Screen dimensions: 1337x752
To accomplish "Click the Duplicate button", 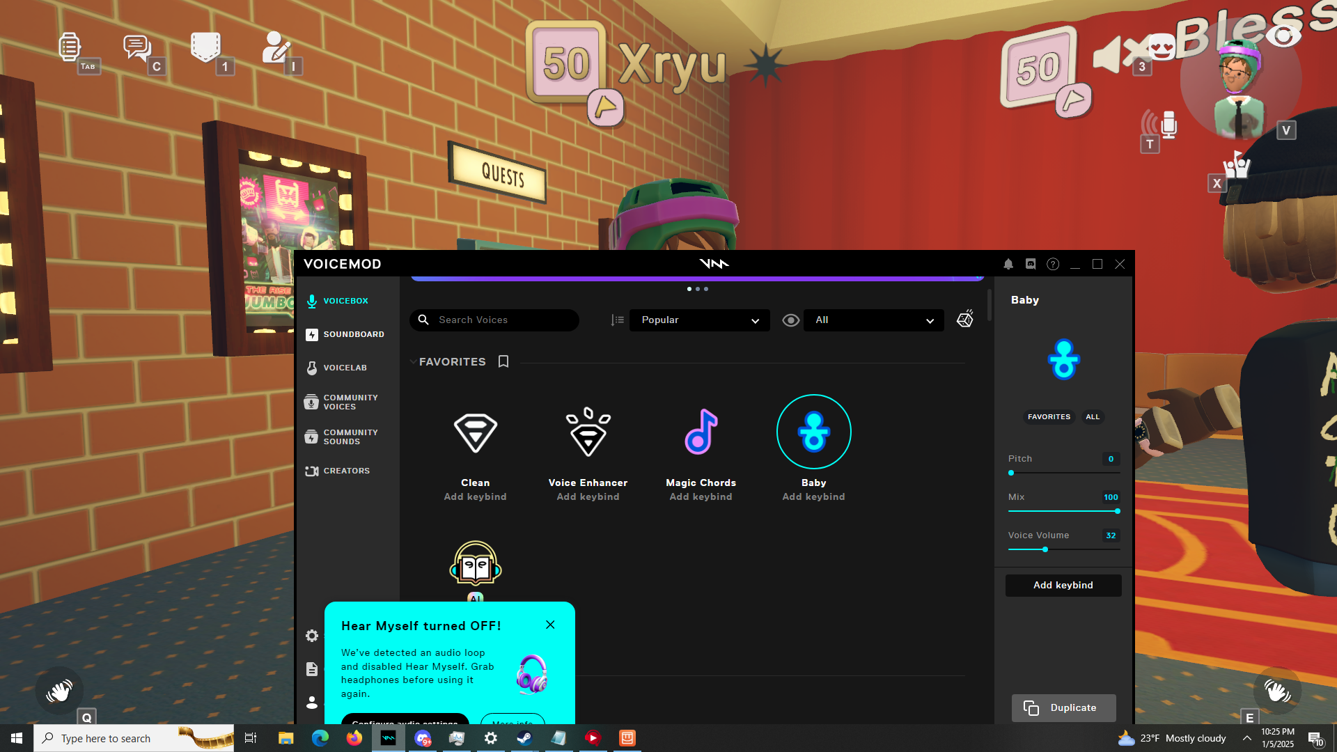I will click(x=1063, y=708).
